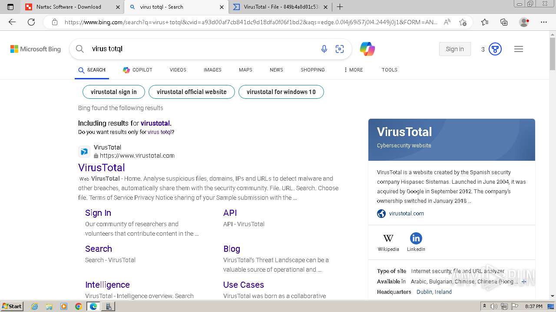Click the search magnifier icon
This screenshot has width=556, height=312.
pos(80,49)
